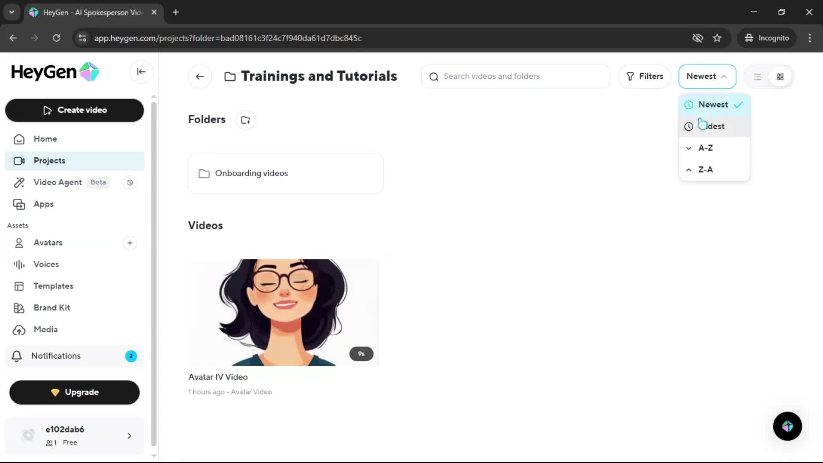
Task: Open the Filters options
Action: click(644, 76)
